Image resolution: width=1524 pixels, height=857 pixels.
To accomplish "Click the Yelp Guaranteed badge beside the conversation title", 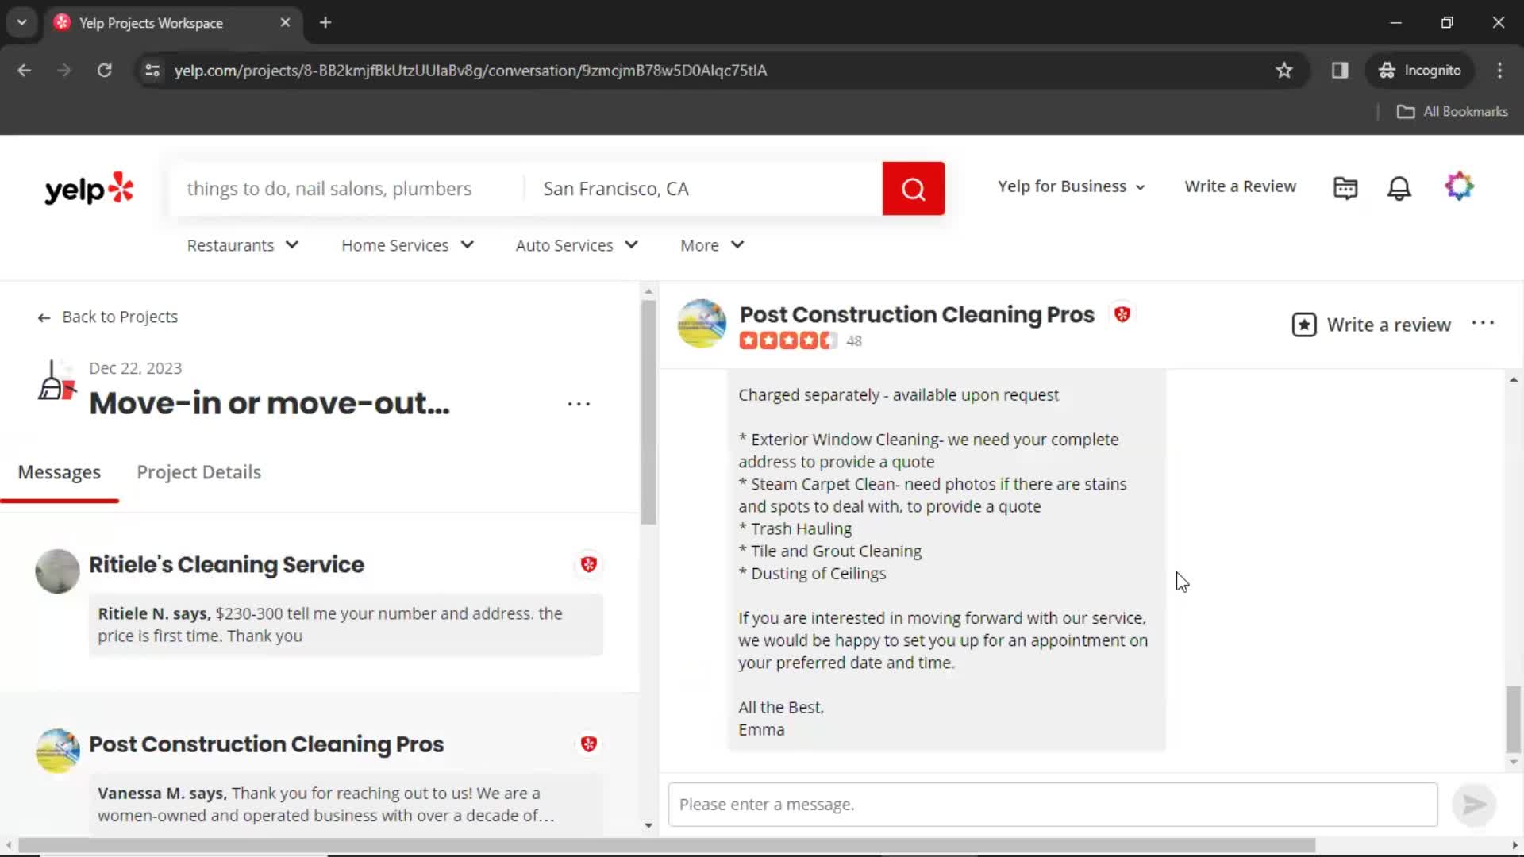I will [x=1122, y=314].
